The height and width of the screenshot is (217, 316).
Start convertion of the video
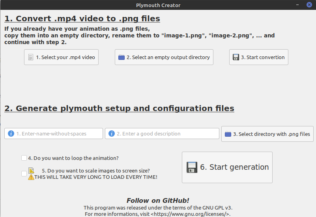point(259,57)
